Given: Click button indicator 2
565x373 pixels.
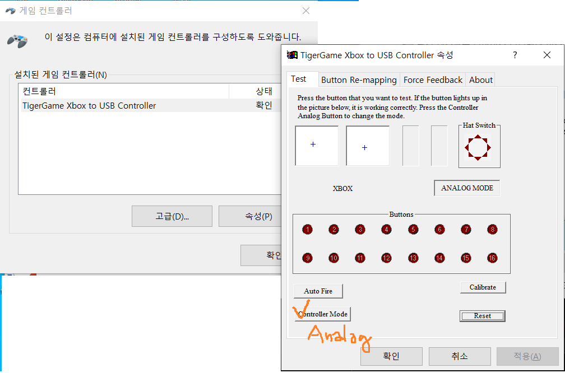Looking at the screenshot, I should 334,230.
